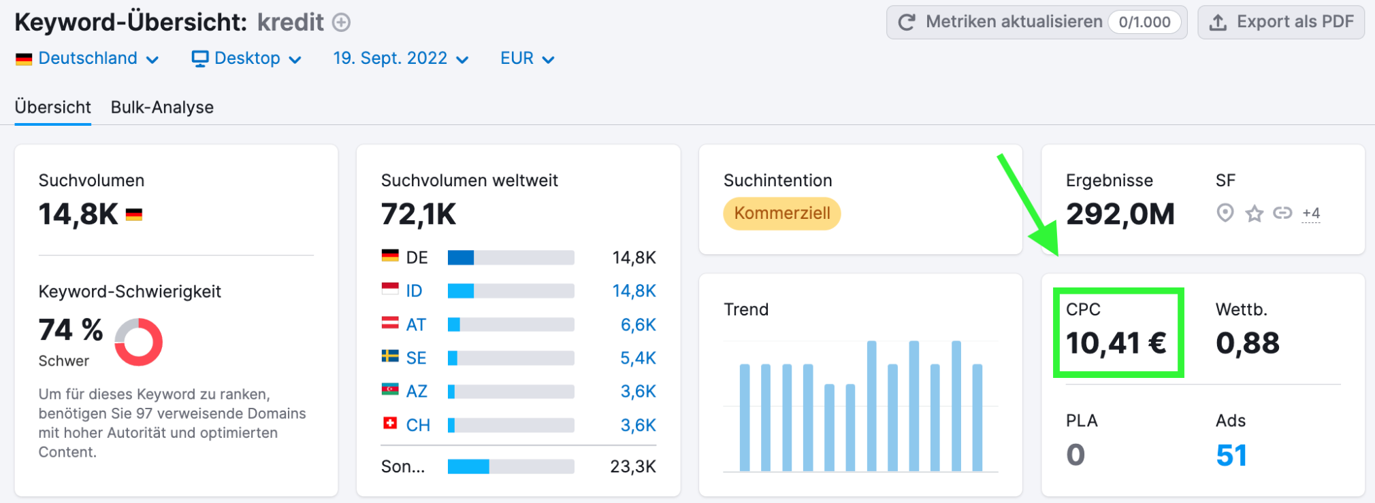
Task: Click the CPC value 10,41 €
Action: coord(1116,343)
